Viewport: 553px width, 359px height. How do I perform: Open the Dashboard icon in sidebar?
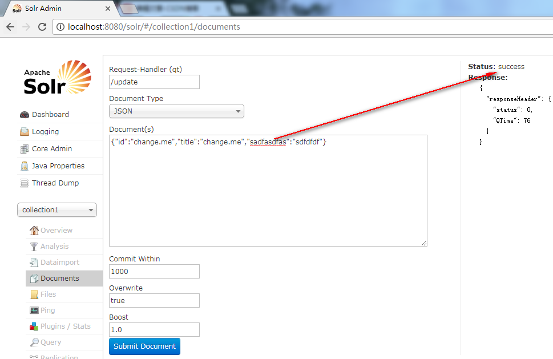(x=25, y=115)
